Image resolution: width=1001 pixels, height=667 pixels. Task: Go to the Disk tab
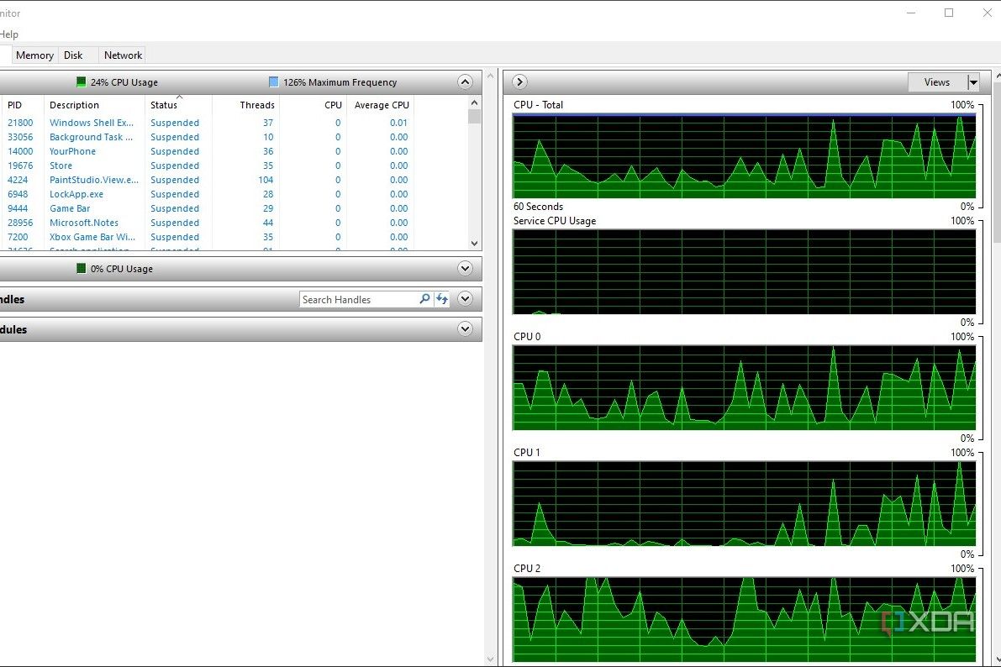click(73, 55)
